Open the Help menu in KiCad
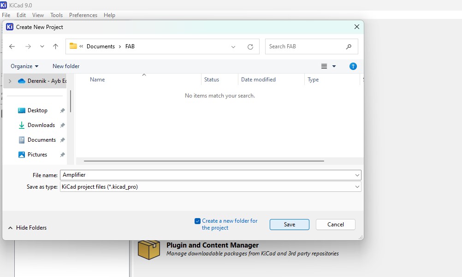 coord(109,15)
